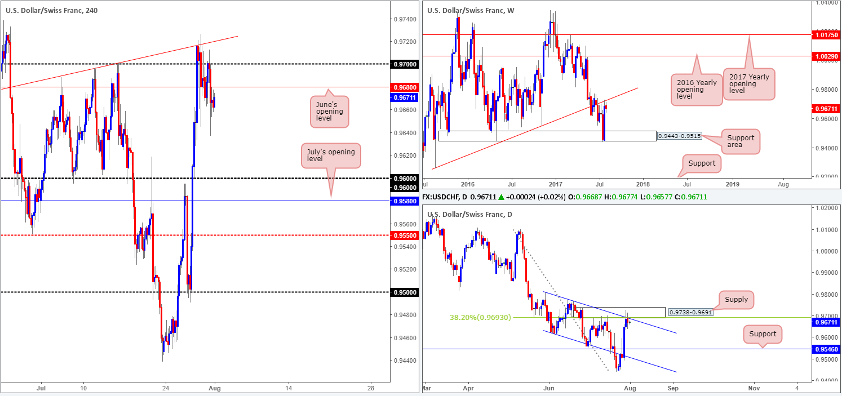The height and width of the screenshot is (396, 842).
Task: Click the 240 chart title 'U.S. Dollar/Swiss Franc, 240'
Action: [x=52, y=10]
